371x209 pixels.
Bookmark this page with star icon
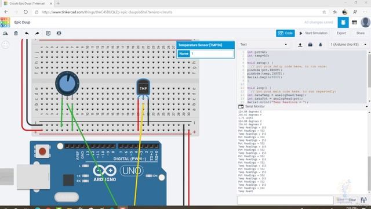click(x=324, y=12)
